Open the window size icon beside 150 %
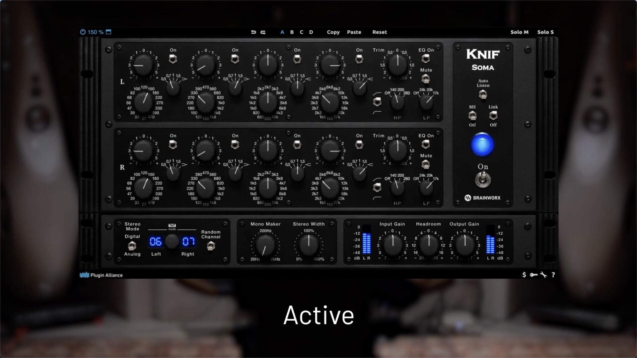 108,32
